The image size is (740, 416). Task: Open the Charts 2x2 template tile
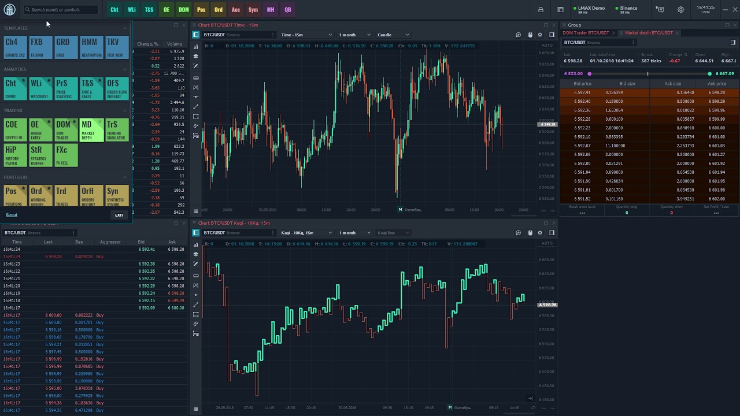click(15, 47)
